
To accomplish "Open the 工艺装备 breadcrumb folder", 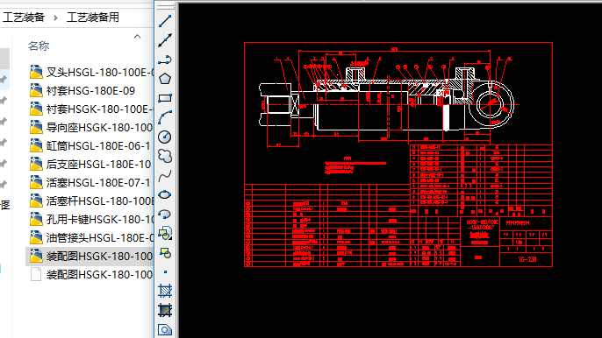I will coord(24,18).
